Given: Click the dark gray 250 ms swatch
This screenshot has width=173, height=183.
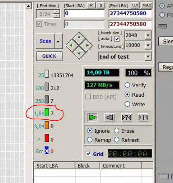Looking at the screenshot, I should (x=47, y=99).
